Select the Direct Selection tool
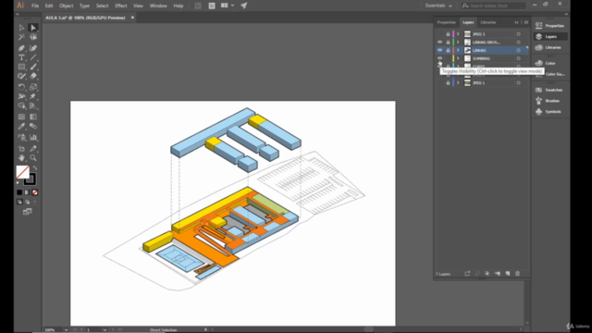Screen dimensions: 592x333 click(33, 28)
